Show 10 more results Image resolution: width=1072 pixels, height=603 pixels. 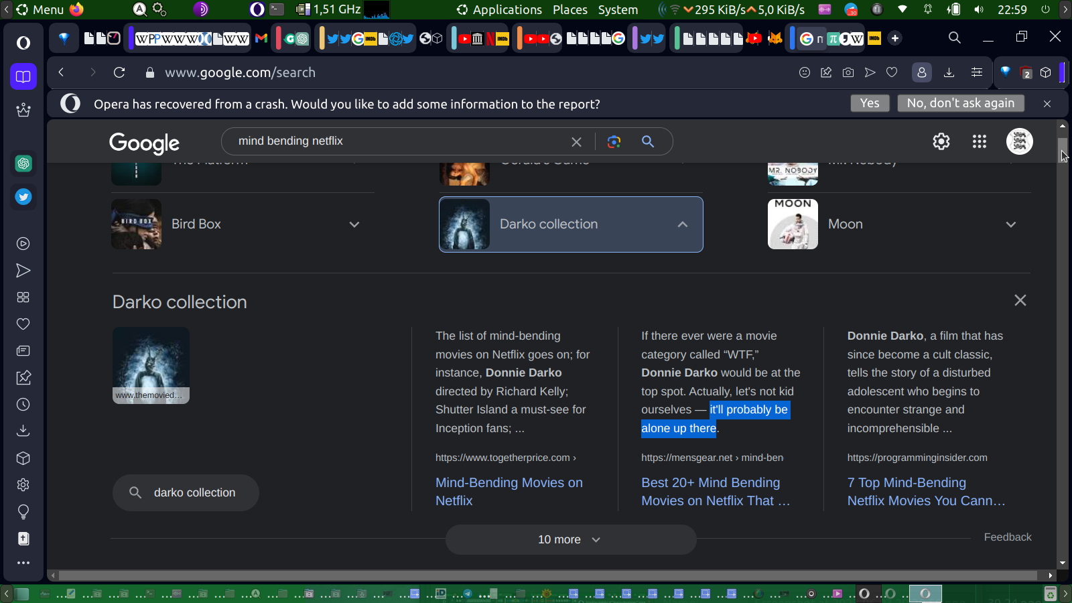click(571, 539)
